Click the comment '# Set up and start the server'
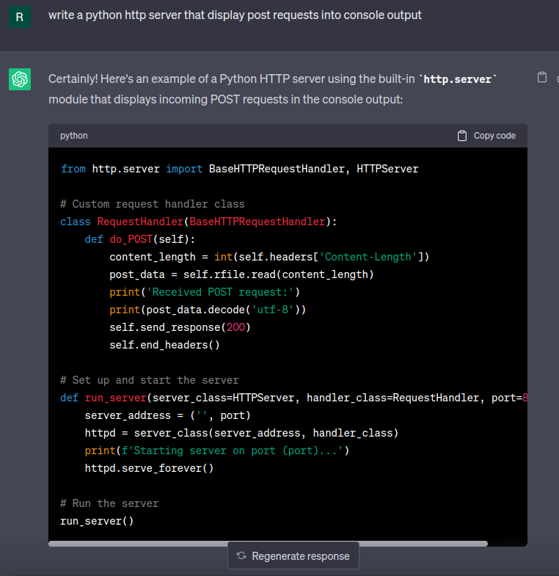 [x=150, y=380]
